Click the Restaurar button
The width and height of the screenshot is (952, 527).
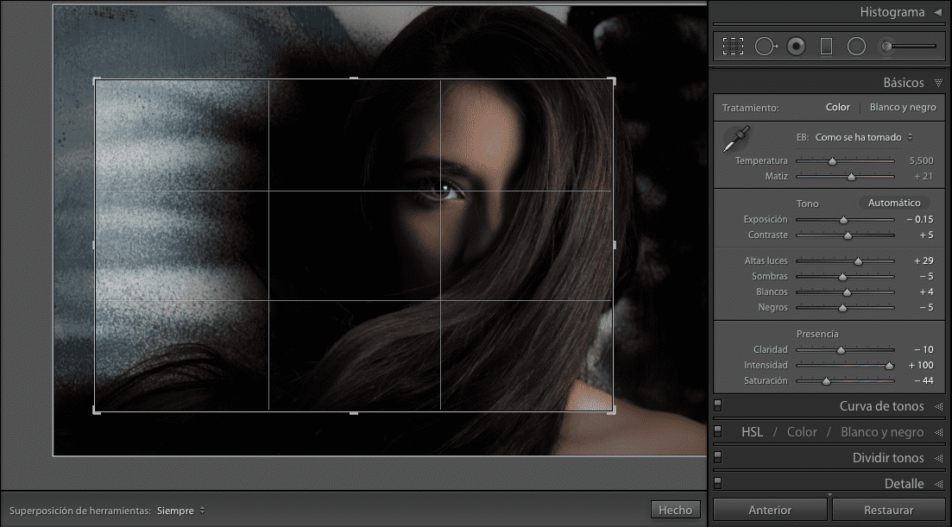(889, 510)
